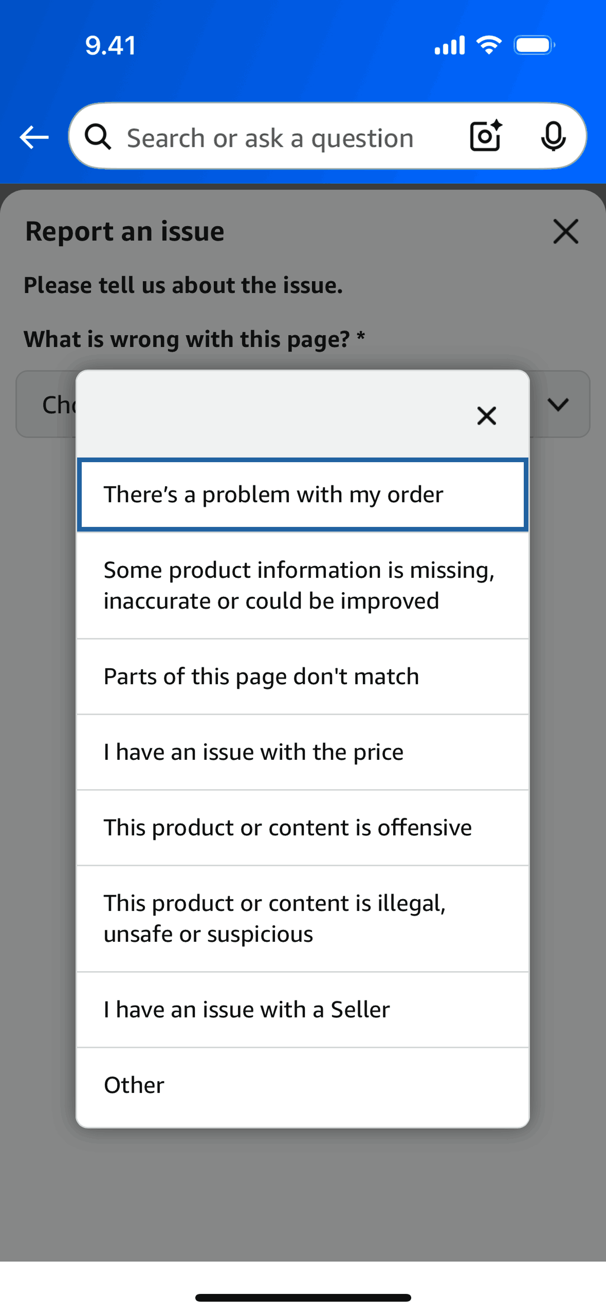This screenshot has width=606, height=1314.
Task: Select "I have an issue with a Seller"
Action: point(303,1010)
